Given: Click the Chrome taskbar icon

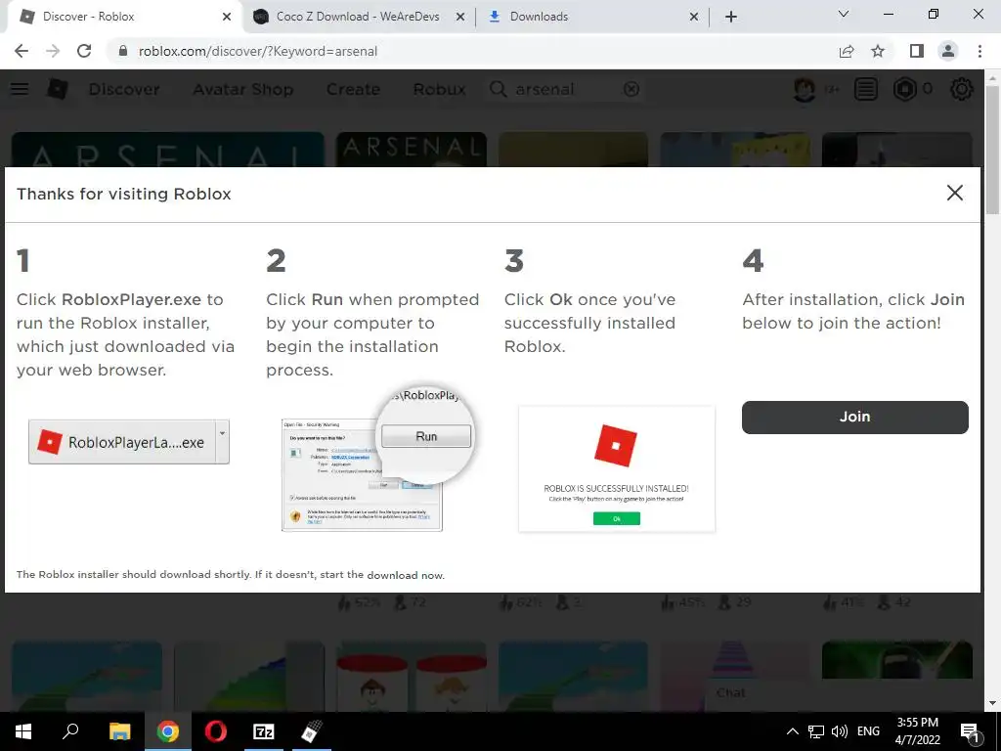Looking at the screenshot, I should (x=167, y=731).
